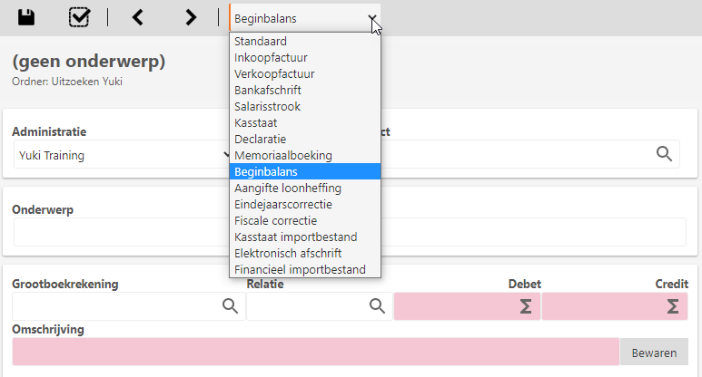Open the Administratie Yuki Training dropdown
702x377 pixels.
(118, 155)
